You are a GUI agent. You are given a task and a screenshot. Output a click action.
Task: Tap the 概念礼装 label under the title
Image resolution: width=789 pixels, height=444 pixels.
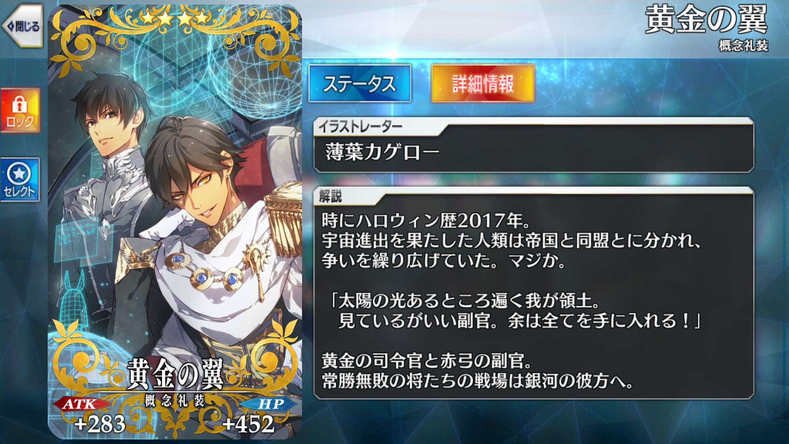pyautogui.click(x=743, y=45)
